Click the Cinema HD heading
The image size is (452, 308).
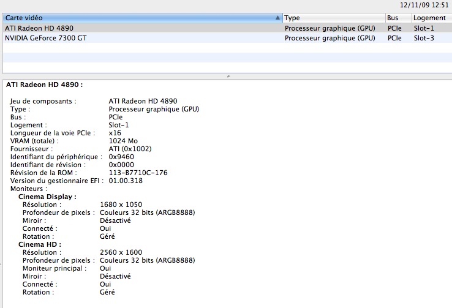pyautogui.click(x=40, y=244)
